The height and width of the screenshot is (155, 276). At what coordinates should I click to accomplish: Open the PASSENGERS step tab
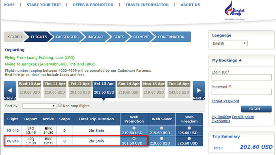point(67,37)
